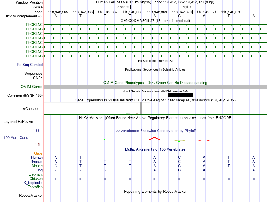Select the Mouse alignment row label
This screenshot has width=267, height=202.
point(37,166)
